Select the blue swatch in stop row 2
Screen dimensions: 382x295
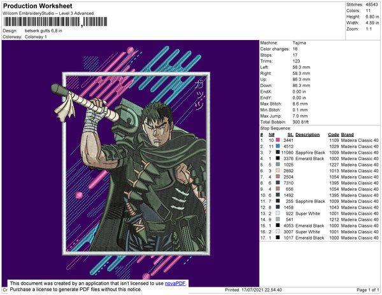click(278, 146)
